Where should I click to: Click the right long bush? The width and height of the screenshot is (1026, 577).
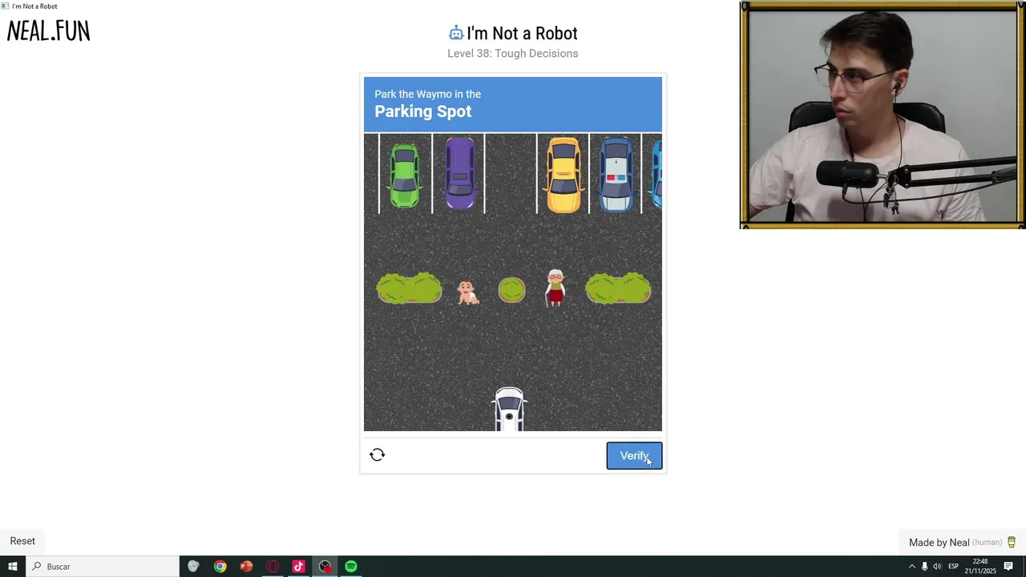(x=618, y=288)
